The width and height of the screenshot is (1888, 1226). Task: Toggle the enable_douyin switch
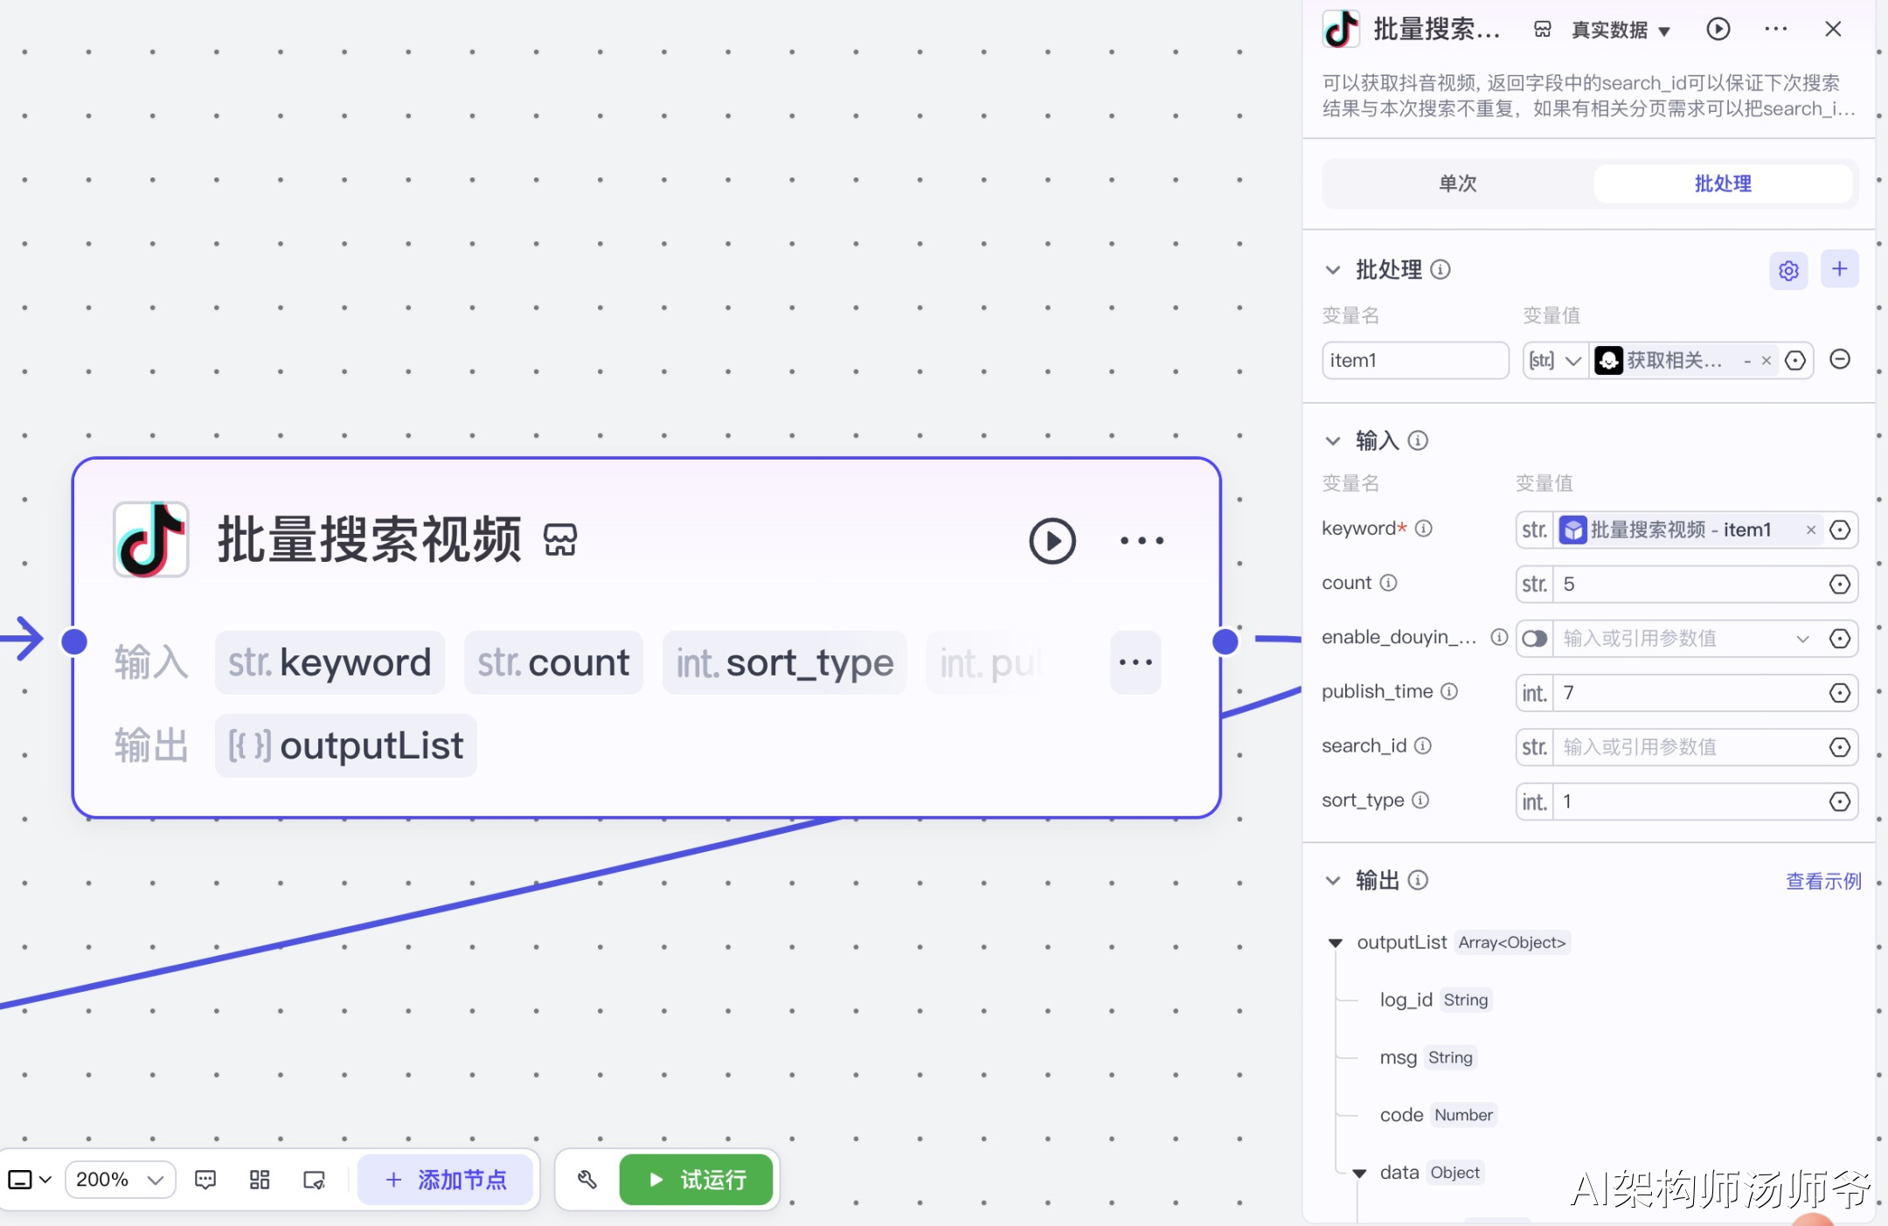click(1534, 639)
